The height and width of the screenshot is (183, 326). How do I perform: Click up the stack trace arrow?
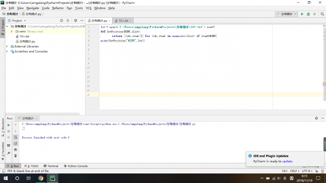tap(15, 125)
